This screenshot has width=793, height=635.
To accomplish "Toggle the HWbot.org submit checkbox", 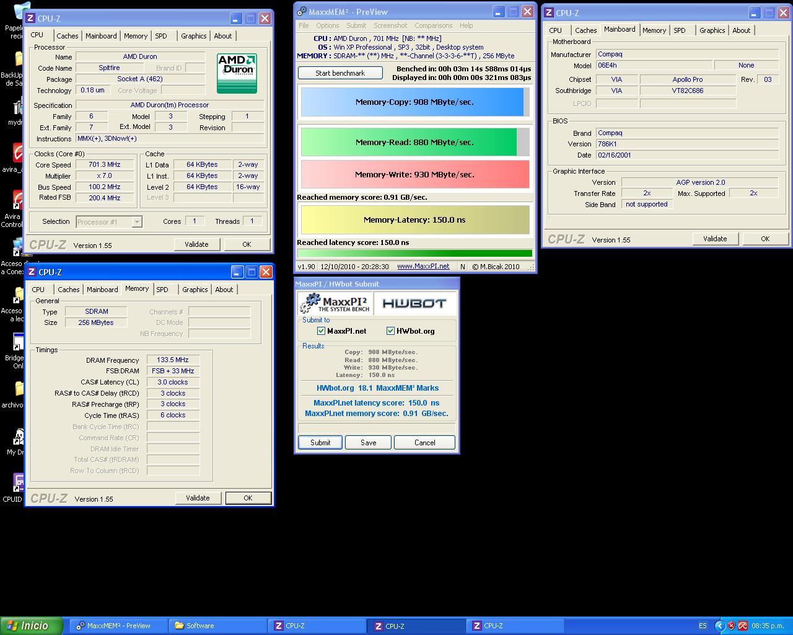I will pyautogui.click(x=390, y=331).
